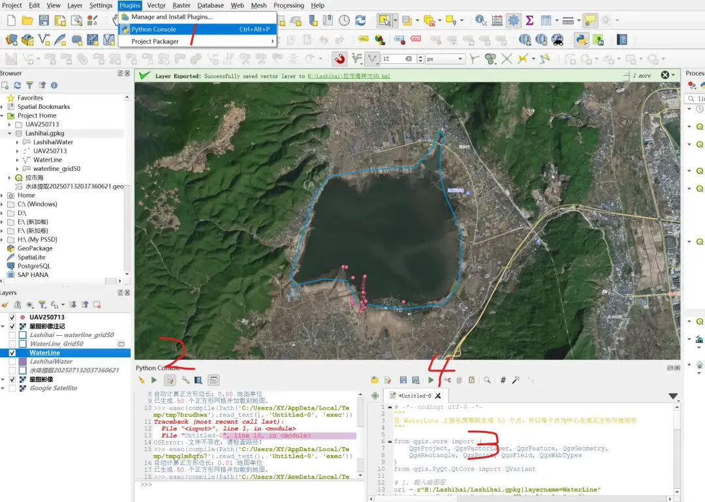Enable the WaterLine_Grid50 layer checkbox
Viewport: 705px width, 502px height.
(12, 344)
